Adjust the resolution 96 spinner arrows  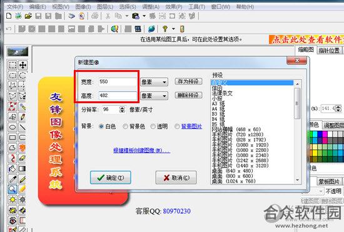pyautogui.click(x=122, y=109)
